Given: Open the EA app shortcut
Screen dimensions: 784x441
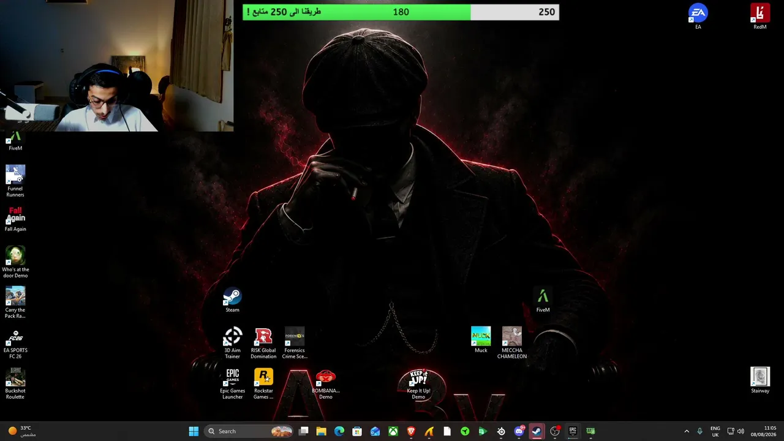Looking at the screenshot, I should click(698, 17).
